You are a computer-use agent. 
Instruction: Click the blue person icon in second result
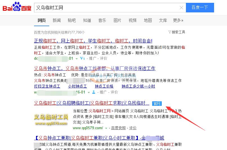click(93, 92)
